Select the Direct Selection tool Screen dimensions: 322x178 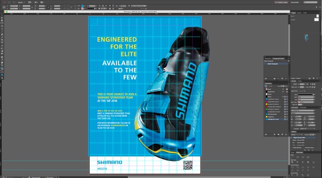tap(2, 18)
